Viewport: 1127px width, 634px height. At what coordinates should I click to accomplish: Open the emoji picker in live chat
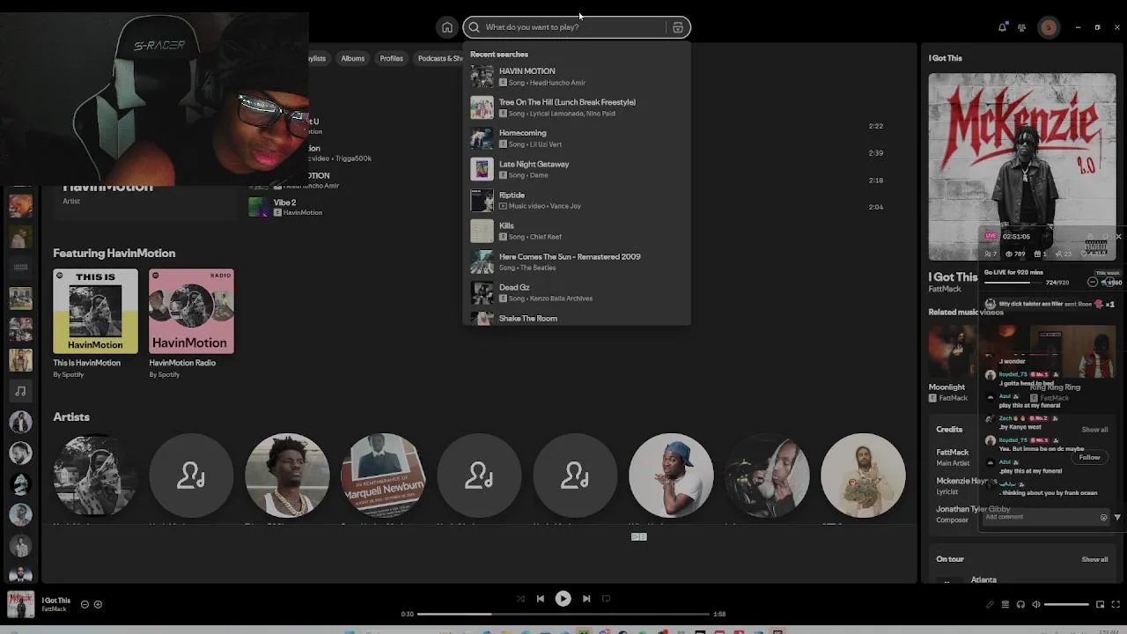click(1103, 518)
